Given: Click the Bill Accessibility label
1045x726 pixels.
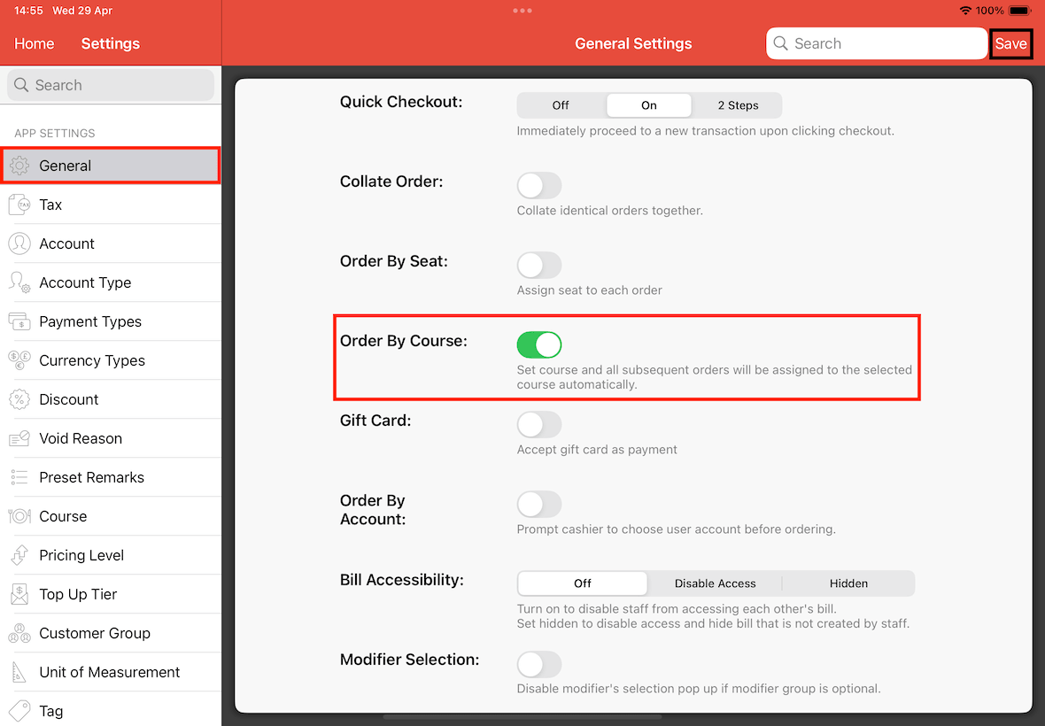Looking at the screenshot, I should point(402,580).
